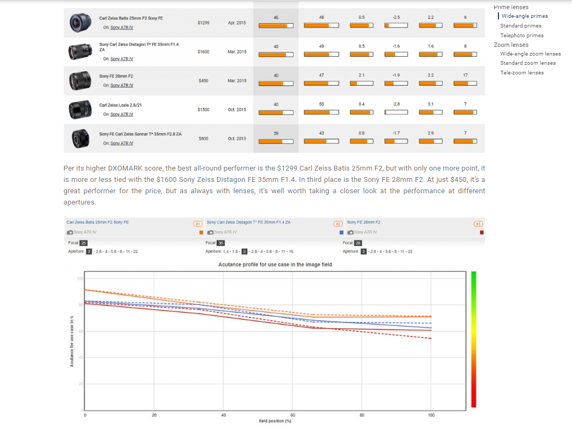The width and height of the screenshot is (572, 428).
Task: Click Sony A7R IV link under Sony FE 28mm F2 row
Action: tap(122, 86)
